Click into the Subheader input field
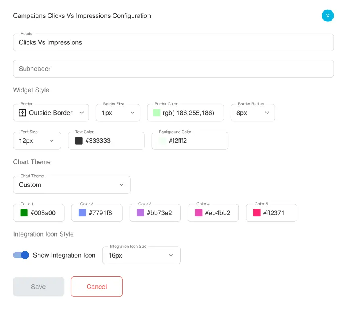Image resolution: width=347 pixels, height=310 pixels. pos(173,69)
